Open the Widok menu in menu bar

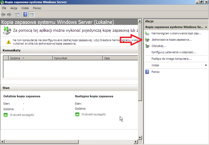tap(25, 8)
